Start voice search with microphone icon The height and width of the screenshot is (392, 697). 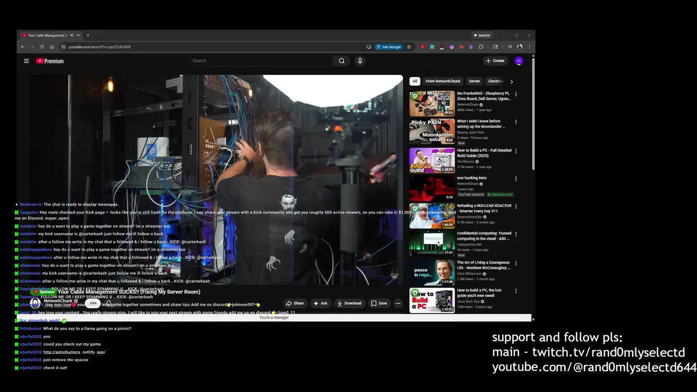click(360, 61)
